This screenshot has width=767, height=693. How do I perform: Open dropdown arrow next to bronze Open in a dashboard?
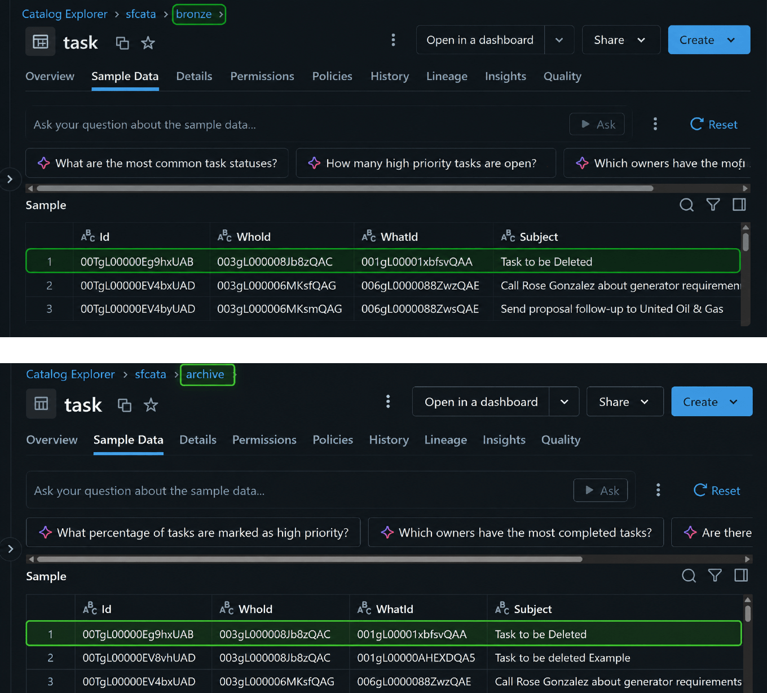coord(559,40)
